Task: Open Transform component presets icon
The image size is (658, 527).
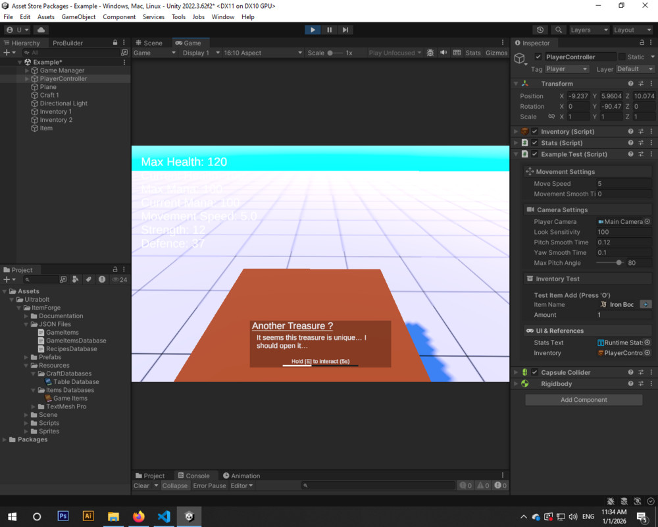Action: (x=642, y=84)
